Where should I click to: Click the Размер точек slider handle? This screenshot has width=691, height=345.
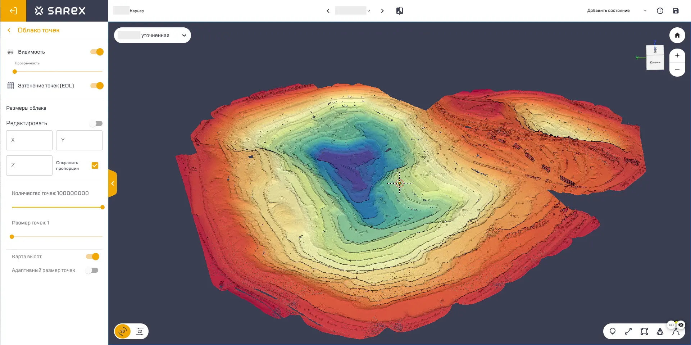point(12,237)
